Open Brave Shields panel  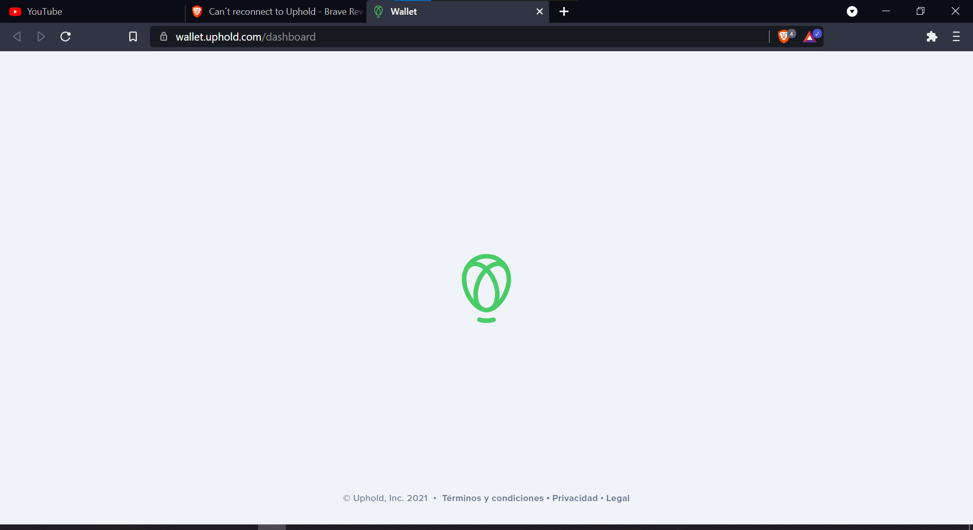click(x=783, y=37)
